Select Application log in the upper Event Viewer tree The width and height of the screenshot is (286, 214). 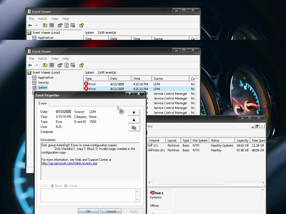[x=46, y=38]
